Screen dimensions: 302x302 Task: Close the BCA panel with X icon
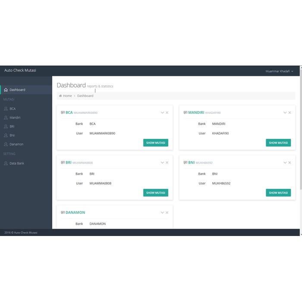167,113
